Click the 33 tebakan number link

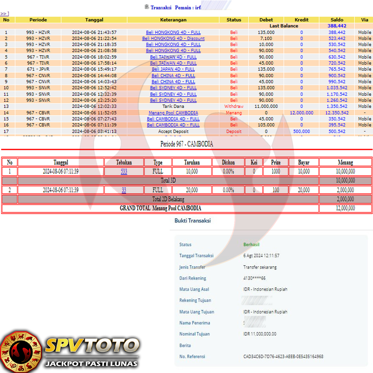pyautogui.click(x=124, y=190)
